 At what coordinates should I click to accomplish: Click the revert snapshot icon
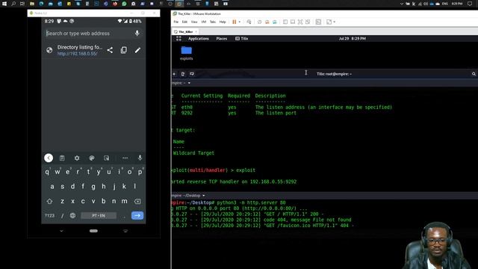pos(267,22)
